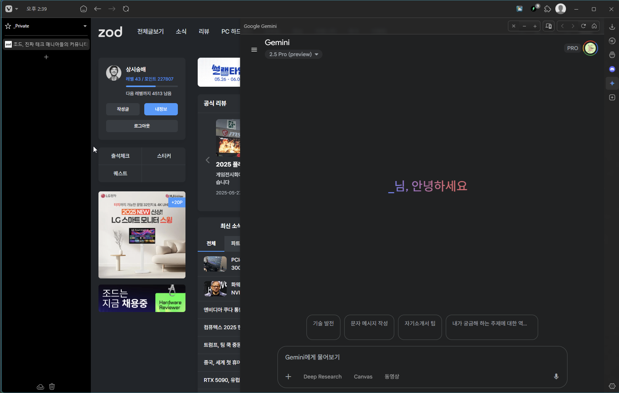Go to Gemini panel home page
The image size is (619, 393).
tap(594, 26)
